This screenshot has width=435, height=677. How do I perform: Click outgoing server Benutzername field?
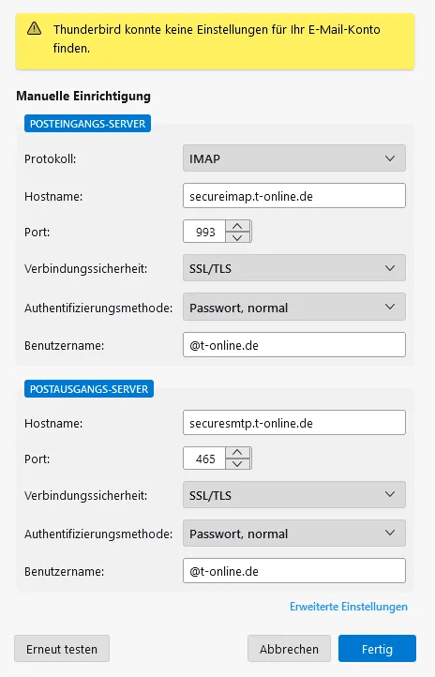pyautogui.click(x=294, y=571)
